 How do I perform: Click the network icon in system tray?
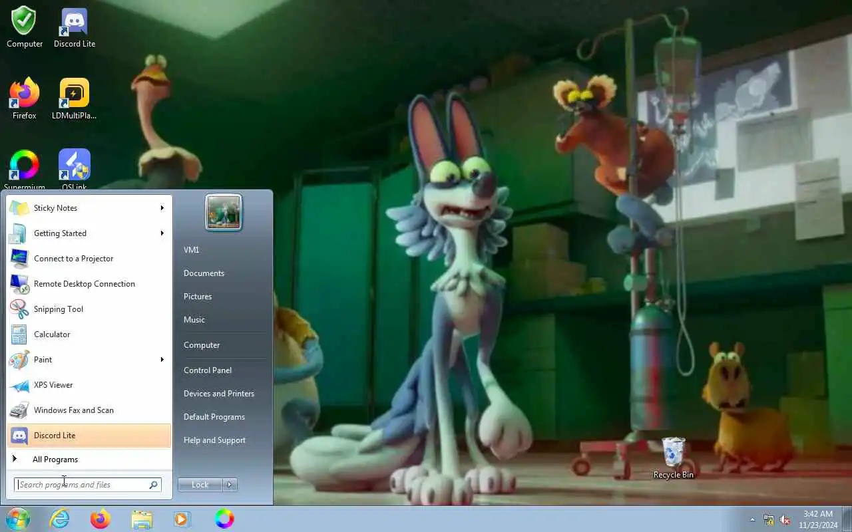pyautogui.click(x=769, y=519)
